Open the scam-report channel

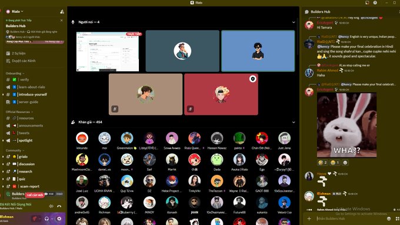(x=29, y=187)
